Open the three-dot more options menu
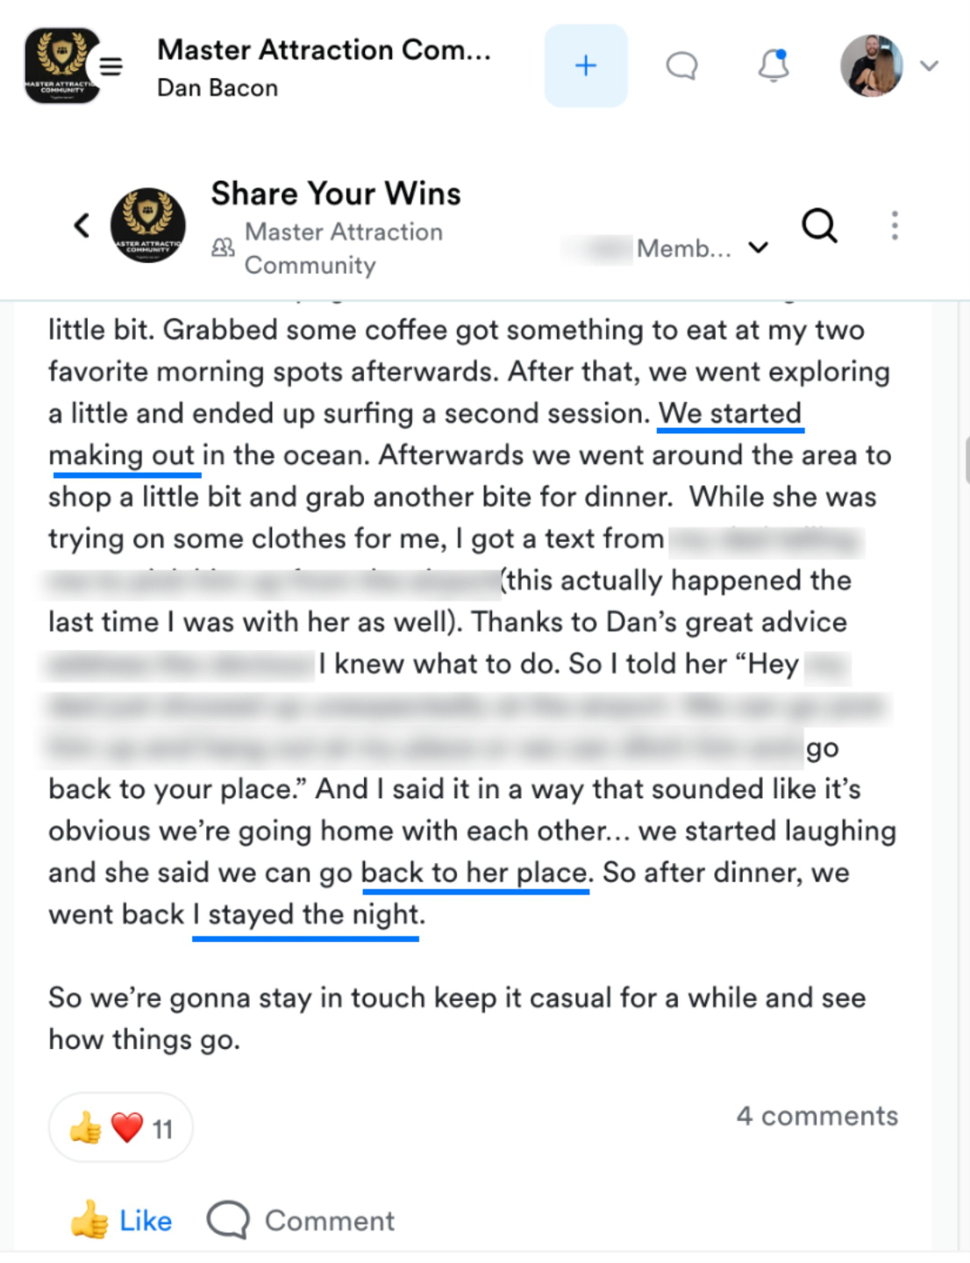970x1263 pixels. pos(895,225)
